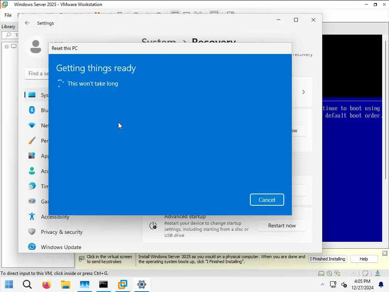Viewport: 389px width, 292px height.
Task: Click the VMware green download arrow icon
Action: [378, 273]
